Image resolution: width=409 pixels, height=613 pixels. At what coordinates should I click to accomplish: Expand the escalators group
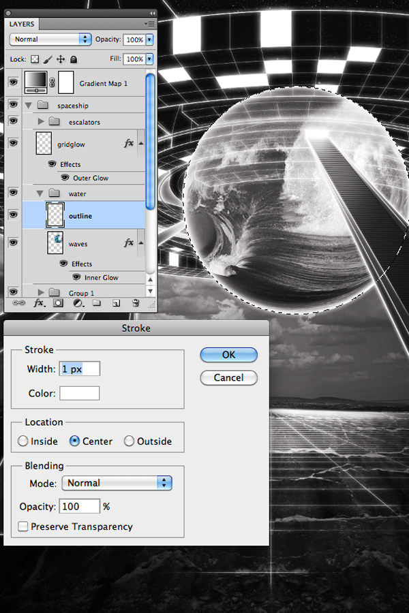41,122
